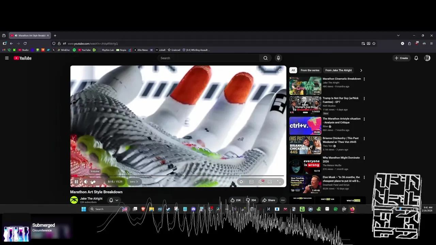The width and height of the screenshot is (436, 245).
Task: Open notification bell dropdown for Jake The Alright
Action: click(x=114, y=200)
